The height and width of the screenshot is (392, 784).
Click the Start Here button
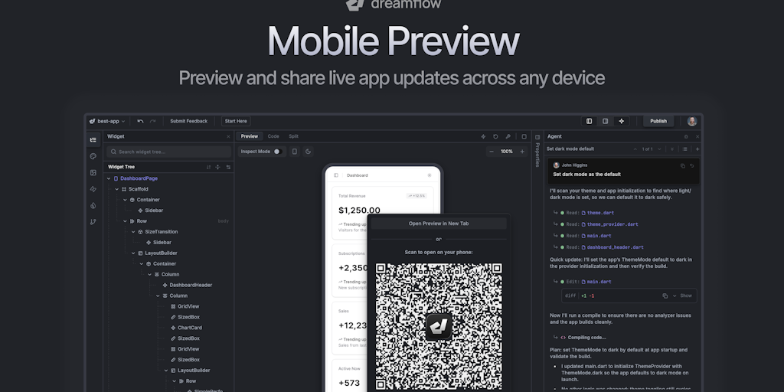click(x=236, y=121)
